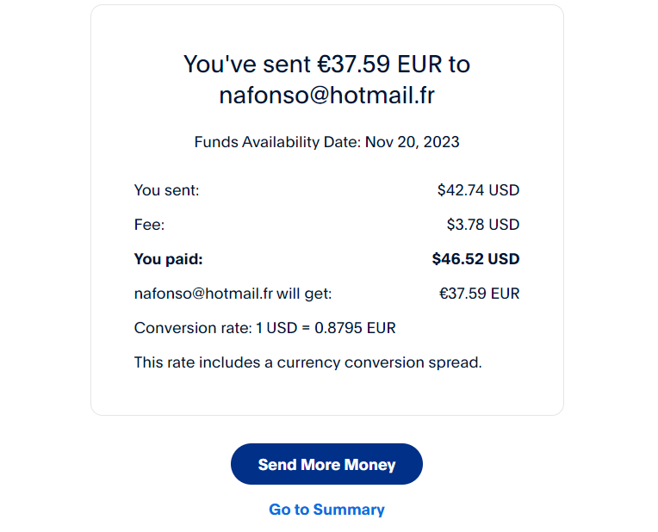Click the €37.59 EUR recipient amount row value
Image resolution: width=658 pixels, height=532 pixels.
coord(479,294)
